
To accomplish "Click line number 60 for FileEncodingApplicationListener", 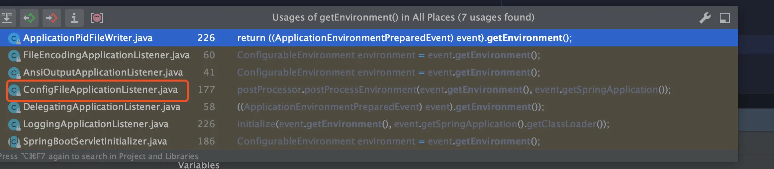I will tap(209, 55).
